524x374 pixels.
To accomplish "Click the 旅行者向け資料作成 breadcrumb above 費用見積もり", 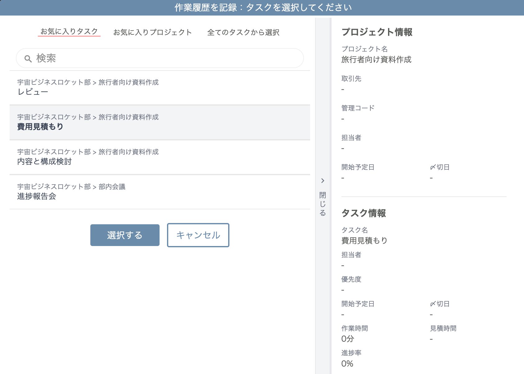I will coord(129,117).
